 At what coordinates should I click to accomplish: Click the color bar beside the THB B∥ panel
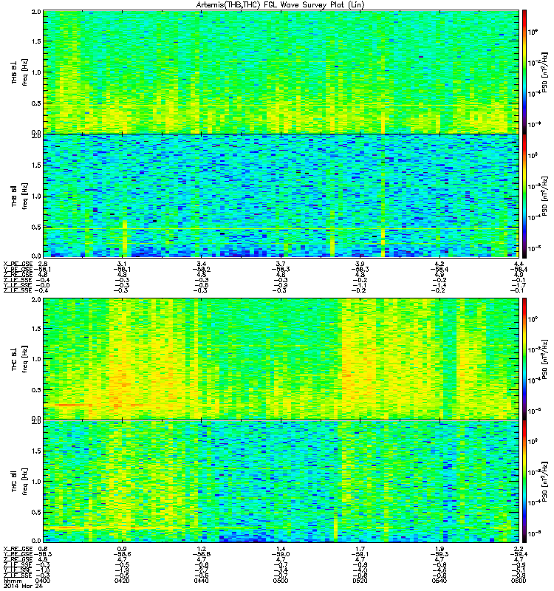pos(524,196)
